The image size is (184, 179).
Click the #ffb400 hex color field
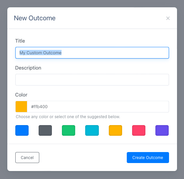point(98,106)
